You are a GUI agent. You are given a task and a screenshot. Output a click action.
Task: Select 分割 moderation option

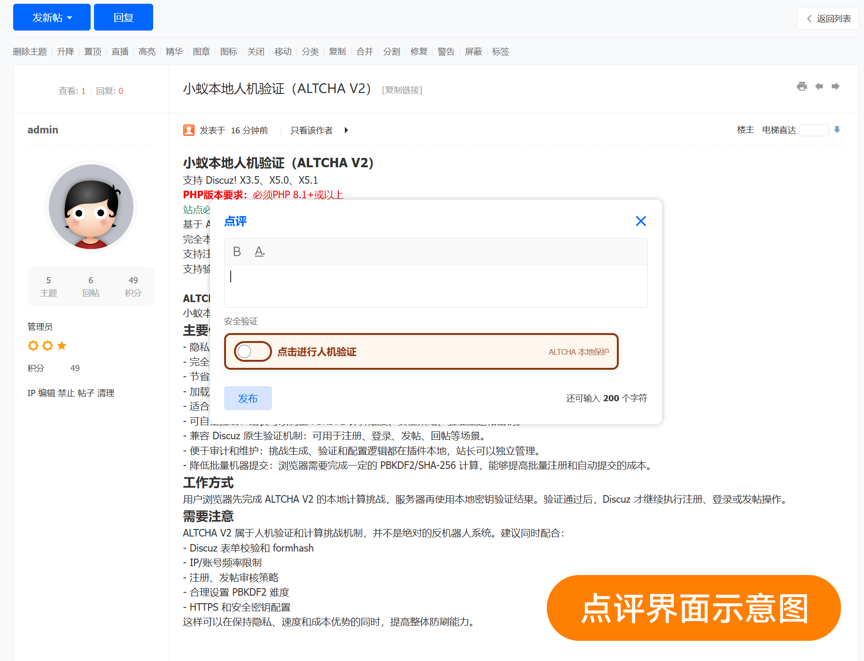[392, 52]
